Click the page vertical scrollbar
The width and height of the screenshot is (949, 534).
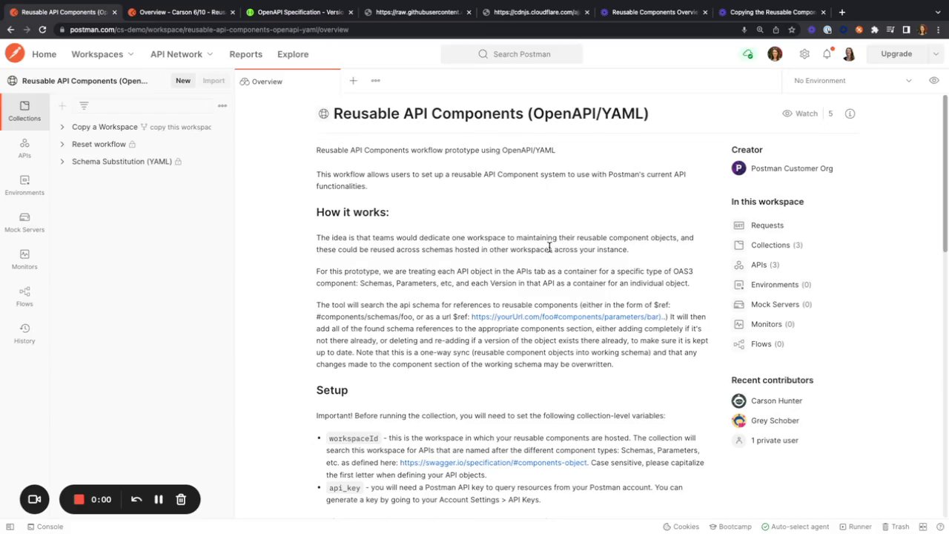coord(945,174)
